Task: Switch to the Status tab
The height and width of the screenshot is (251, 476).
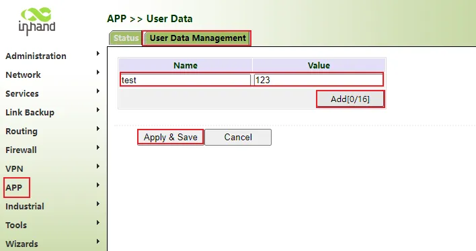Action: [x=126, y=38]
